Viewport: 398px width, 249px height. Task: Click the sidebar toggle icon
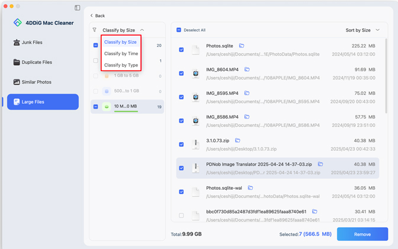(x=78, y=8)
